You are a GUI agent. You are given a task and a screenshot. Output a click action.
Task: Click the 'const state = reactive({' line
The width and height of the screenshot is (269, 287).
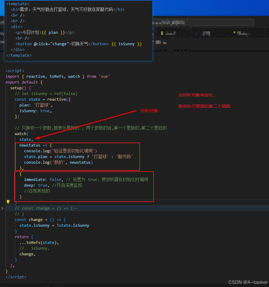(43, 99)
